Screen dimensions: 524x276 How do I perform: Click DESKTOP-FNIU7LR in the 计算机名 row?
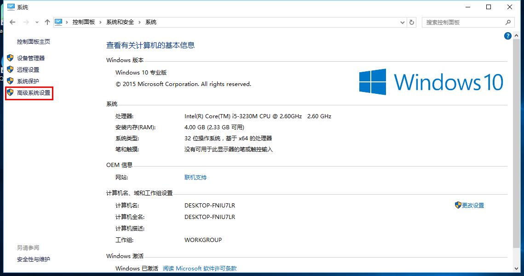209,206
